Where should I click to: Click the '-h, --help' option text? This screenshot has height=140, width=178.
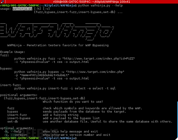click(13, 131)
